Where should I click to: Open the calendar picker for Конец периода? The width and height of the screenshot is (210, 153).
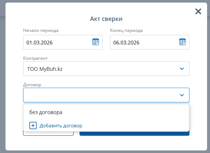(x=183, y=42)
